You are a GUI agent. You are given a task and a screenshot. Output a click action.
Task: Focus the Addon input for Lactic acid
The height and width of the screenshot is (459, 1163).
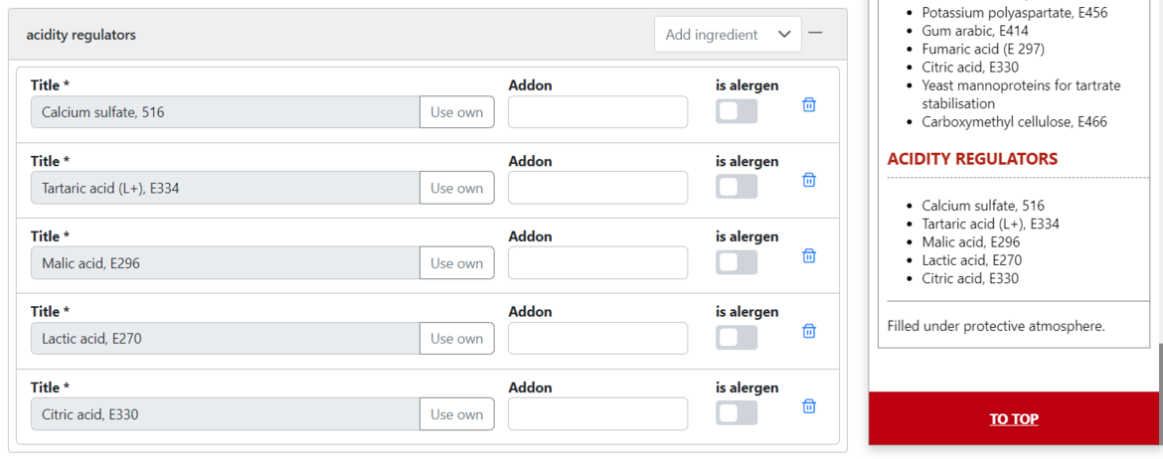pyautogui.click(x=597, y=339)
